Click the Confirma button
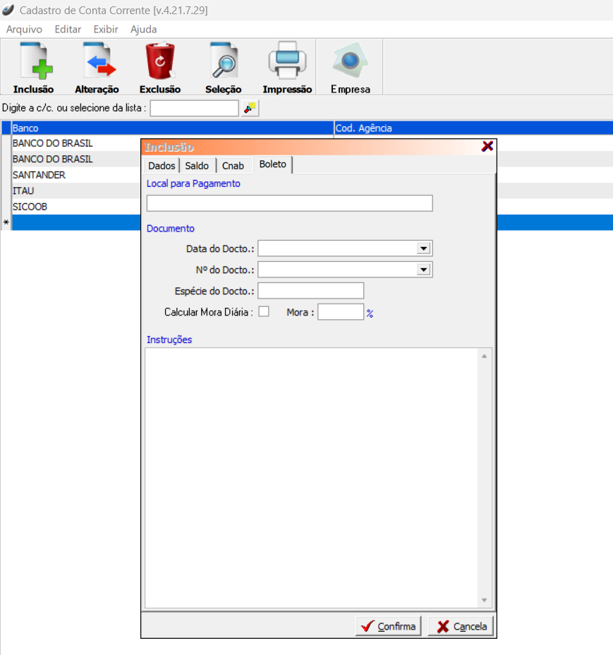The height and width of the screenshot is (655, 613). [x=388, y=627]
